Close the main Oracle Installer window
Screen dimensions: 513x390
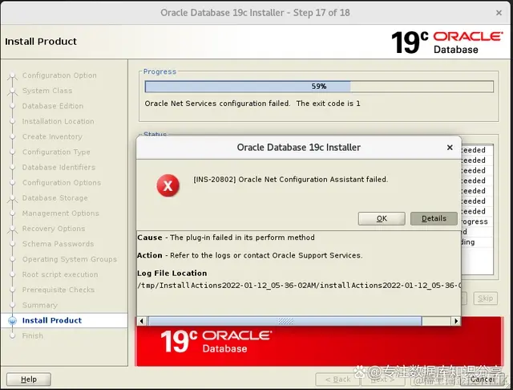[x=499, y=13]
